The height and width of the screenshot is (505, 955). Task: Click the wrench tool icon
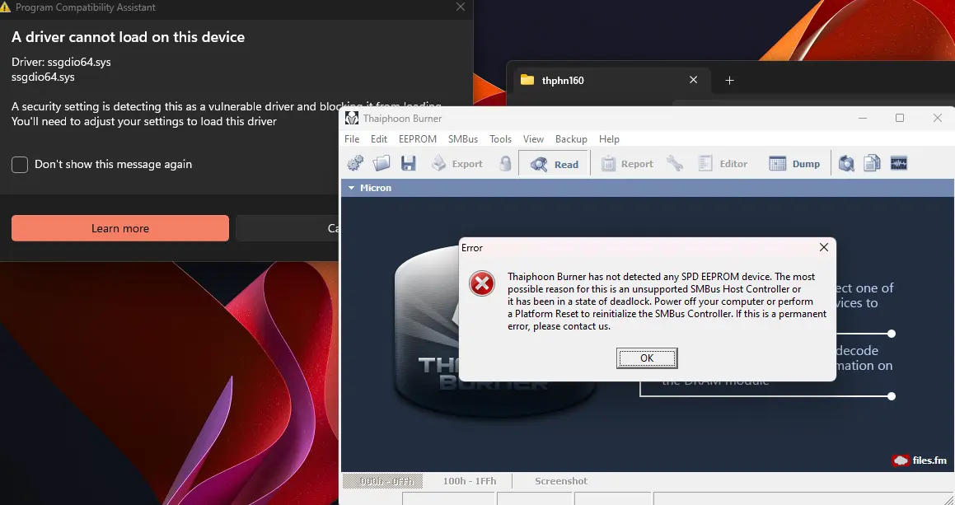point(675,163)
